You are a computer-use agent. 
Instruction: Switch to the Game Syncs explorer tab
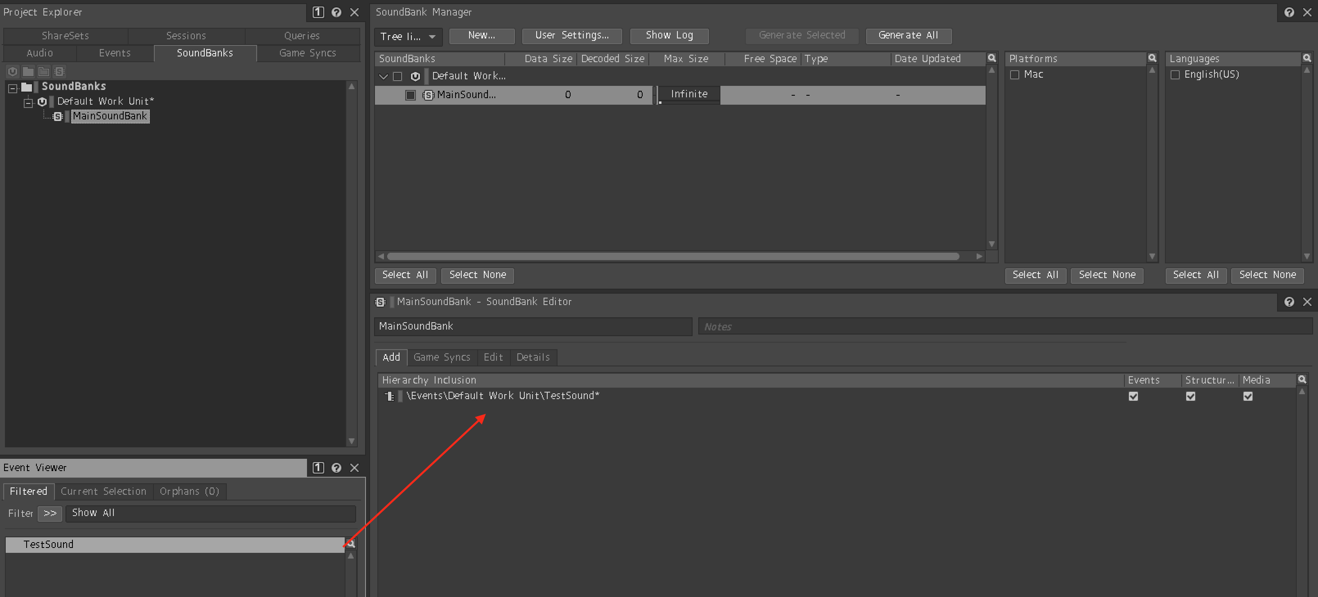pos(307,53)
